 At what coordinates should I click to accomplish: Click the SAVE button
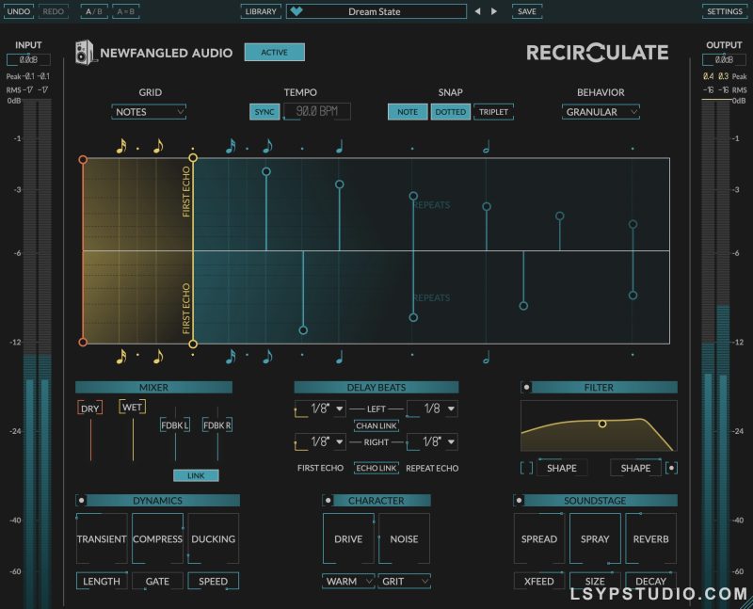526,11
